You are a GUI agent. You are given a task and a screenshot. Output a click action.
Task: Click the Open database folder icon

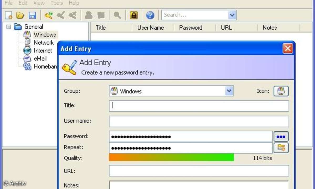click(x=20, y=15)
